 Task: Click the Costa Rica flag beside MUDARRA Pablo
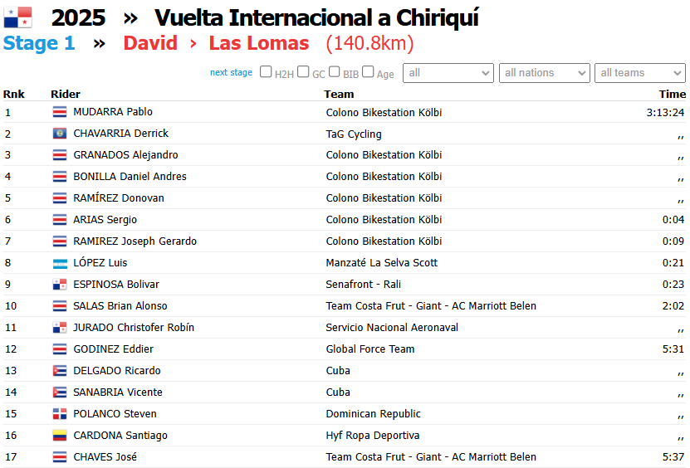click(x=60, y=112)
